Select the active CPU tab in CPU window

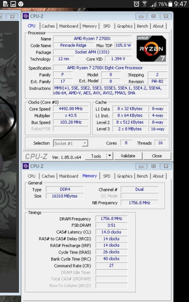click(31, 26)
